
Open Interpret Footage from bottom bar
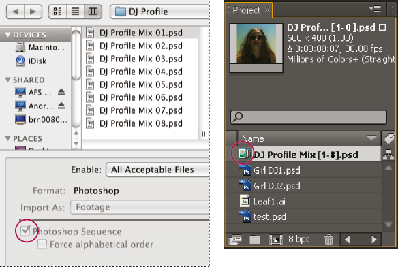[235, 239]
